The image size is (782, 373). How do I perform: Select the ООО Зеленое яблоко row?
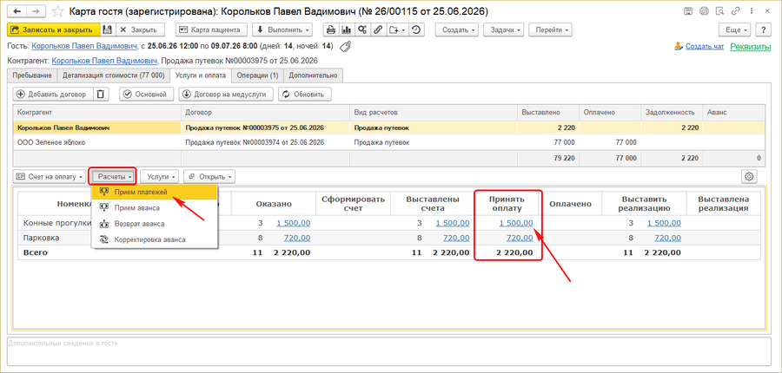tap(389, 142)
